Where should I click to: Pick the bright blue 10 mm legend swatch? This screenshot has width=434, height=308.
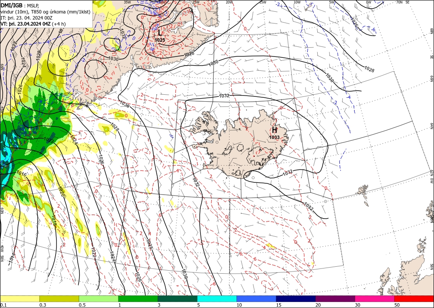(256, 298)
